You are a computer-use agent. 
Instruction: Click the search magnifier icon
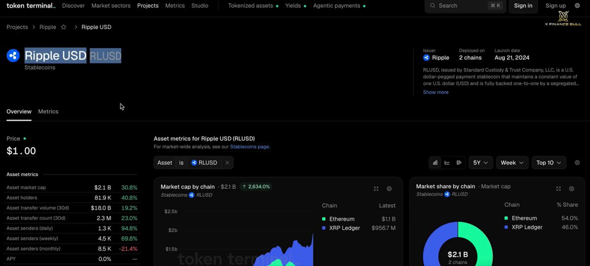point(433,5)
